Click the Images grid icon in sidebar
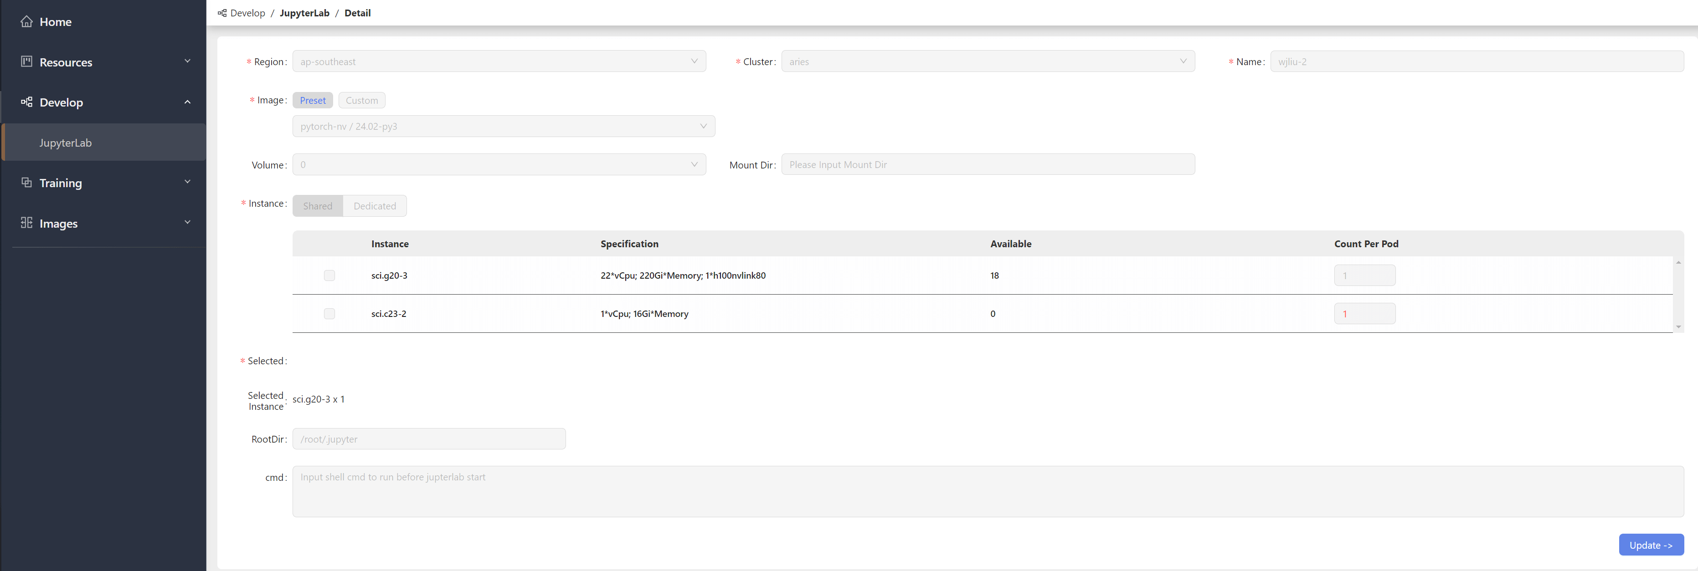The height and width of the screenshot is (571, 1698). (26, 223)
